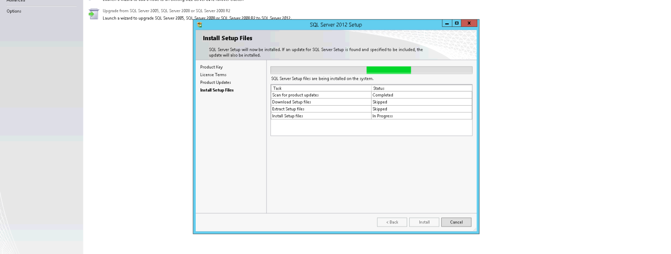
Task: Select Install Setup files task row
Action: pos(371,116)
